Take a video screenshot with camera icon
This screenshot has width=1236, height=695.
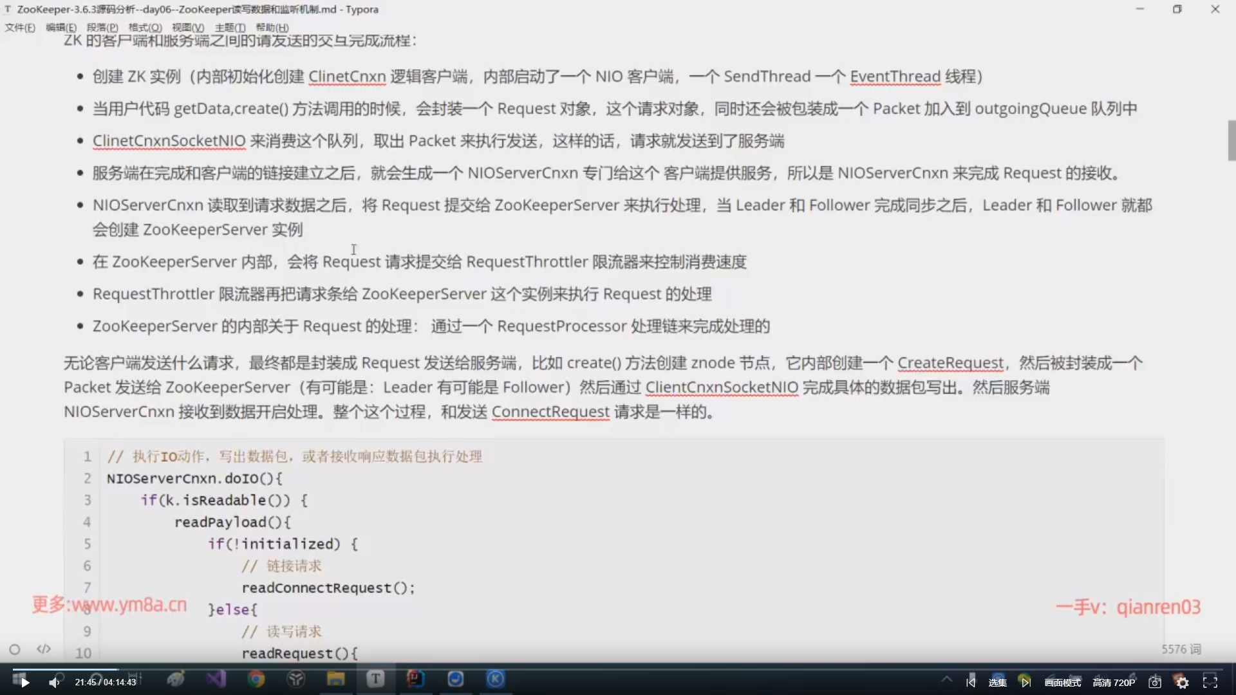click(x=1155, y=683)
